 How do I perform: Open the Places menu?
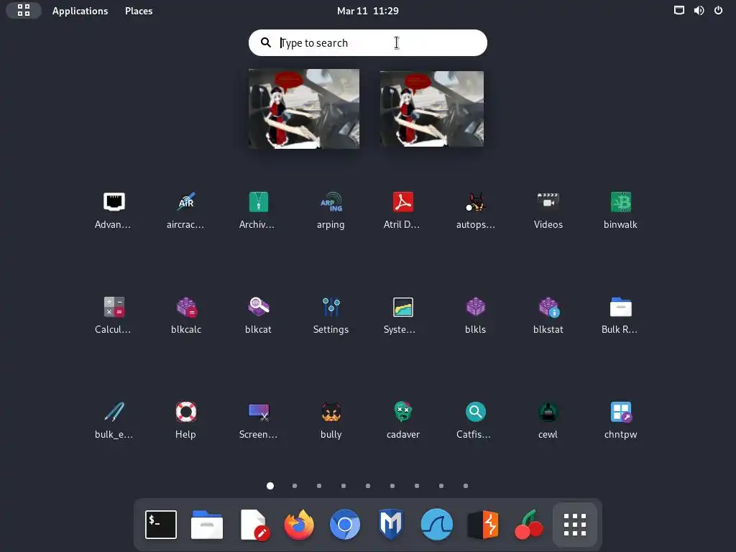[139, 11]
